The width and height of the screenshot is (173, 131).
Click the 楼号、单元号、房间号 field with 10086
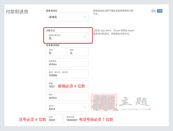pos(67,74)
